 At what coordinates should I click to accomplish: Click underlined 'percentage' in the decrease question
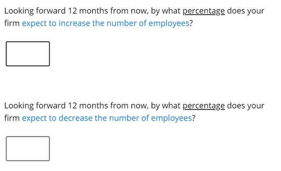click(x=204, y=106)
